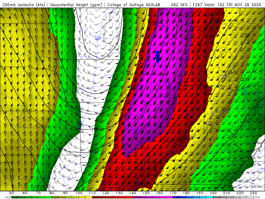This screenshot has height=199, width=265.
Task: Click the 180 value on the color scale
Action: [186, 193]
